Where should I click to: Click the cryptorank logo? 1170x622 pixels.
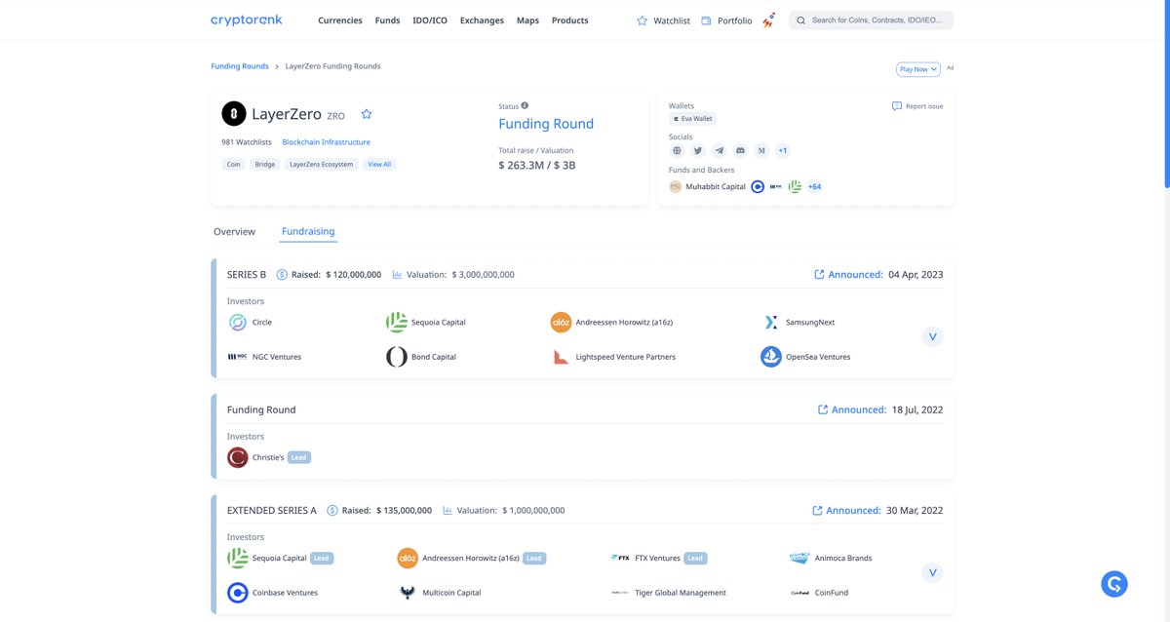point(246,20)
